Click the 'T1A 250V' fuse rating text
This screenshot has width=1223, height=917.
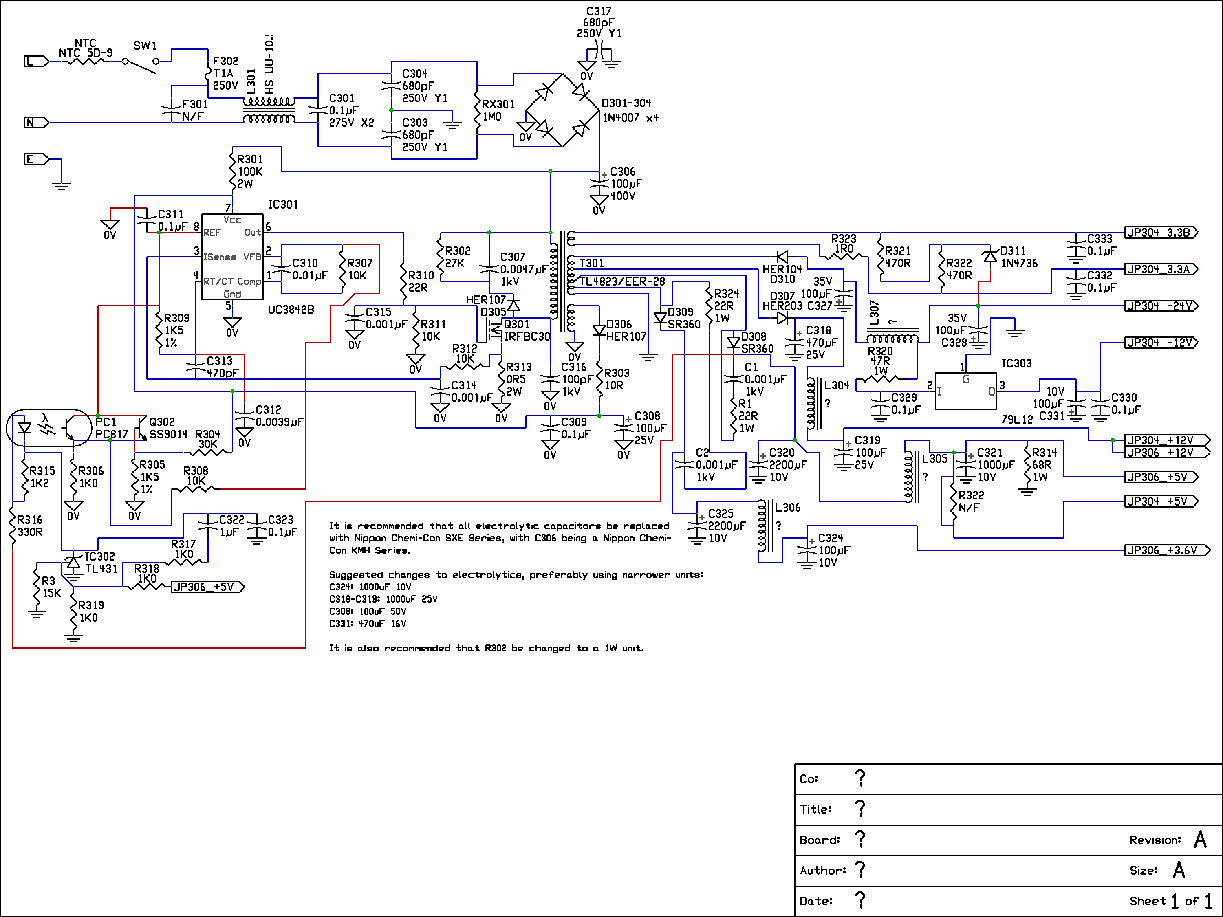[226, 79]
